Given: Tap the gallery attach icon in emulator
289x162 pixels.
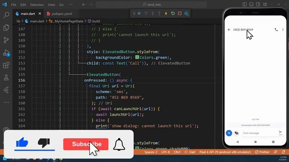Looking at the screenshot, I should pyautogui.click(x=237, y=133).
